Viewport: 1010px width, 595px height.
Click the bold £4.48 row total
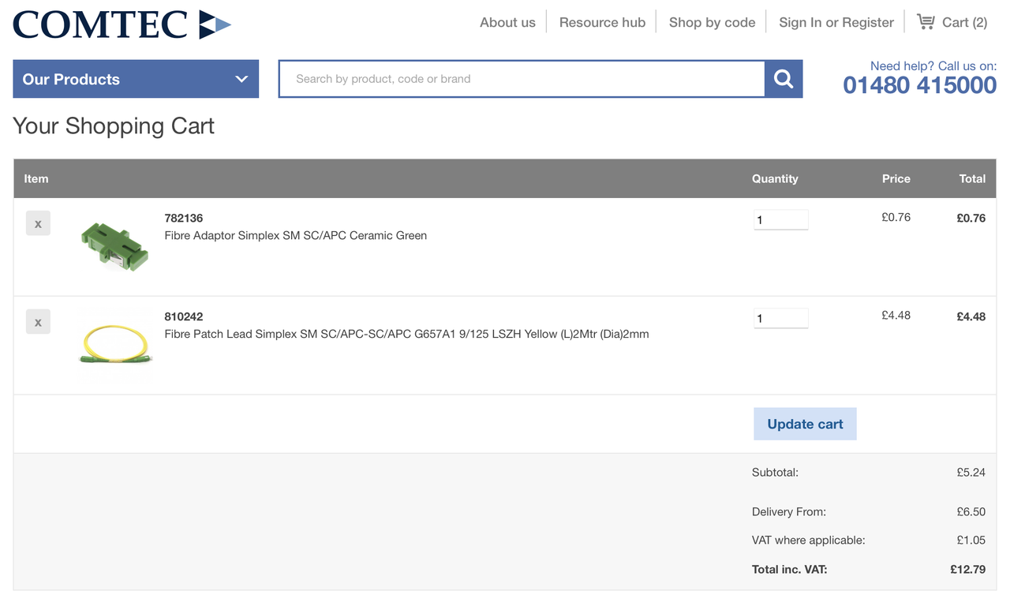[x=971, y=316]
